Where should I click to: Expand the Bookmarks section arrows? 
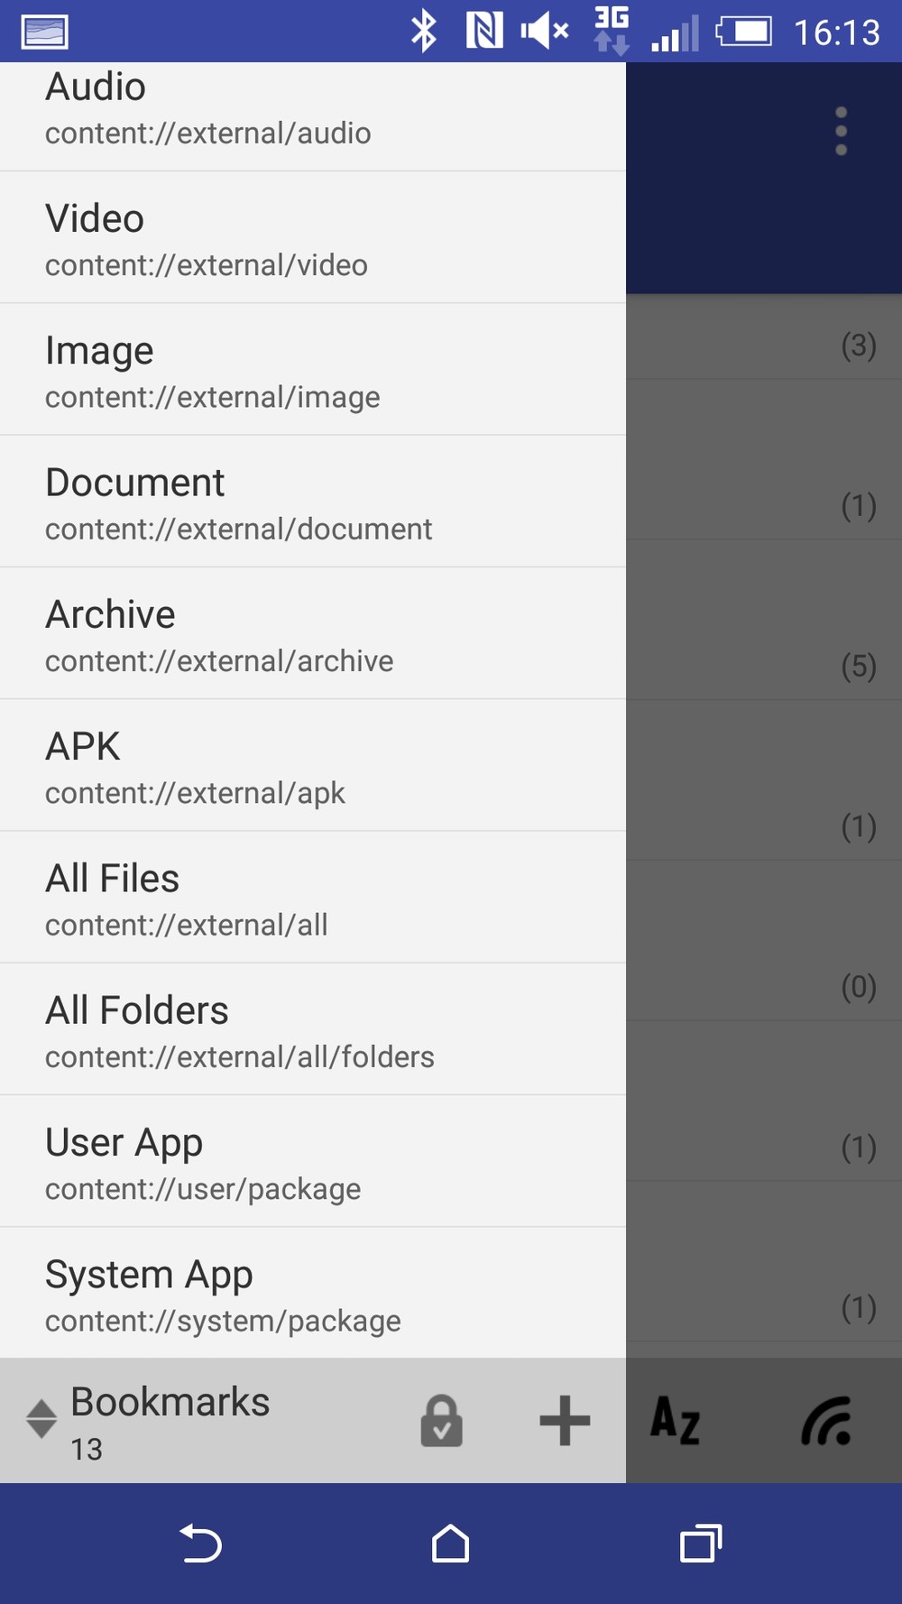[41, 1419]
